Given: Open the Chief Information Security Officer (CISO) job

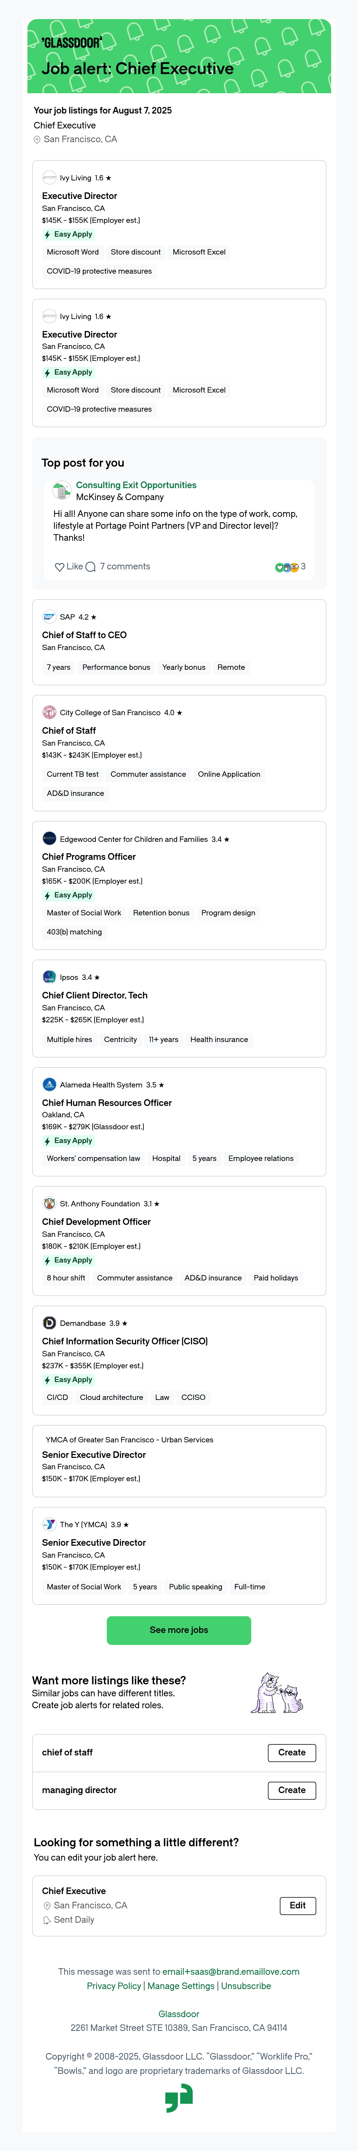Looking at the screenshot, I should pyautogui.click(x=125, y=1342).
